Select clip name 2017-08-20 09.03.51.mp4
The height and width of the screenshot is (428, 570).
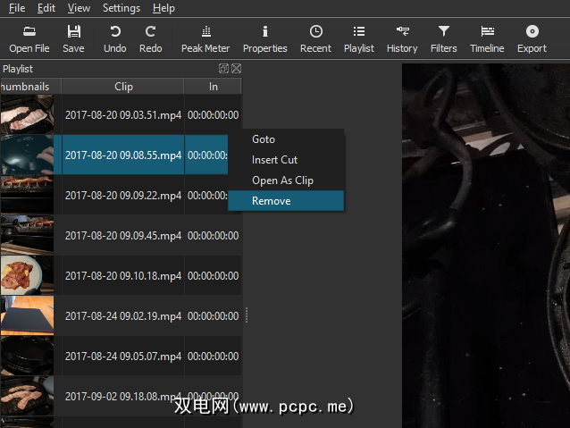click(123, 115)
